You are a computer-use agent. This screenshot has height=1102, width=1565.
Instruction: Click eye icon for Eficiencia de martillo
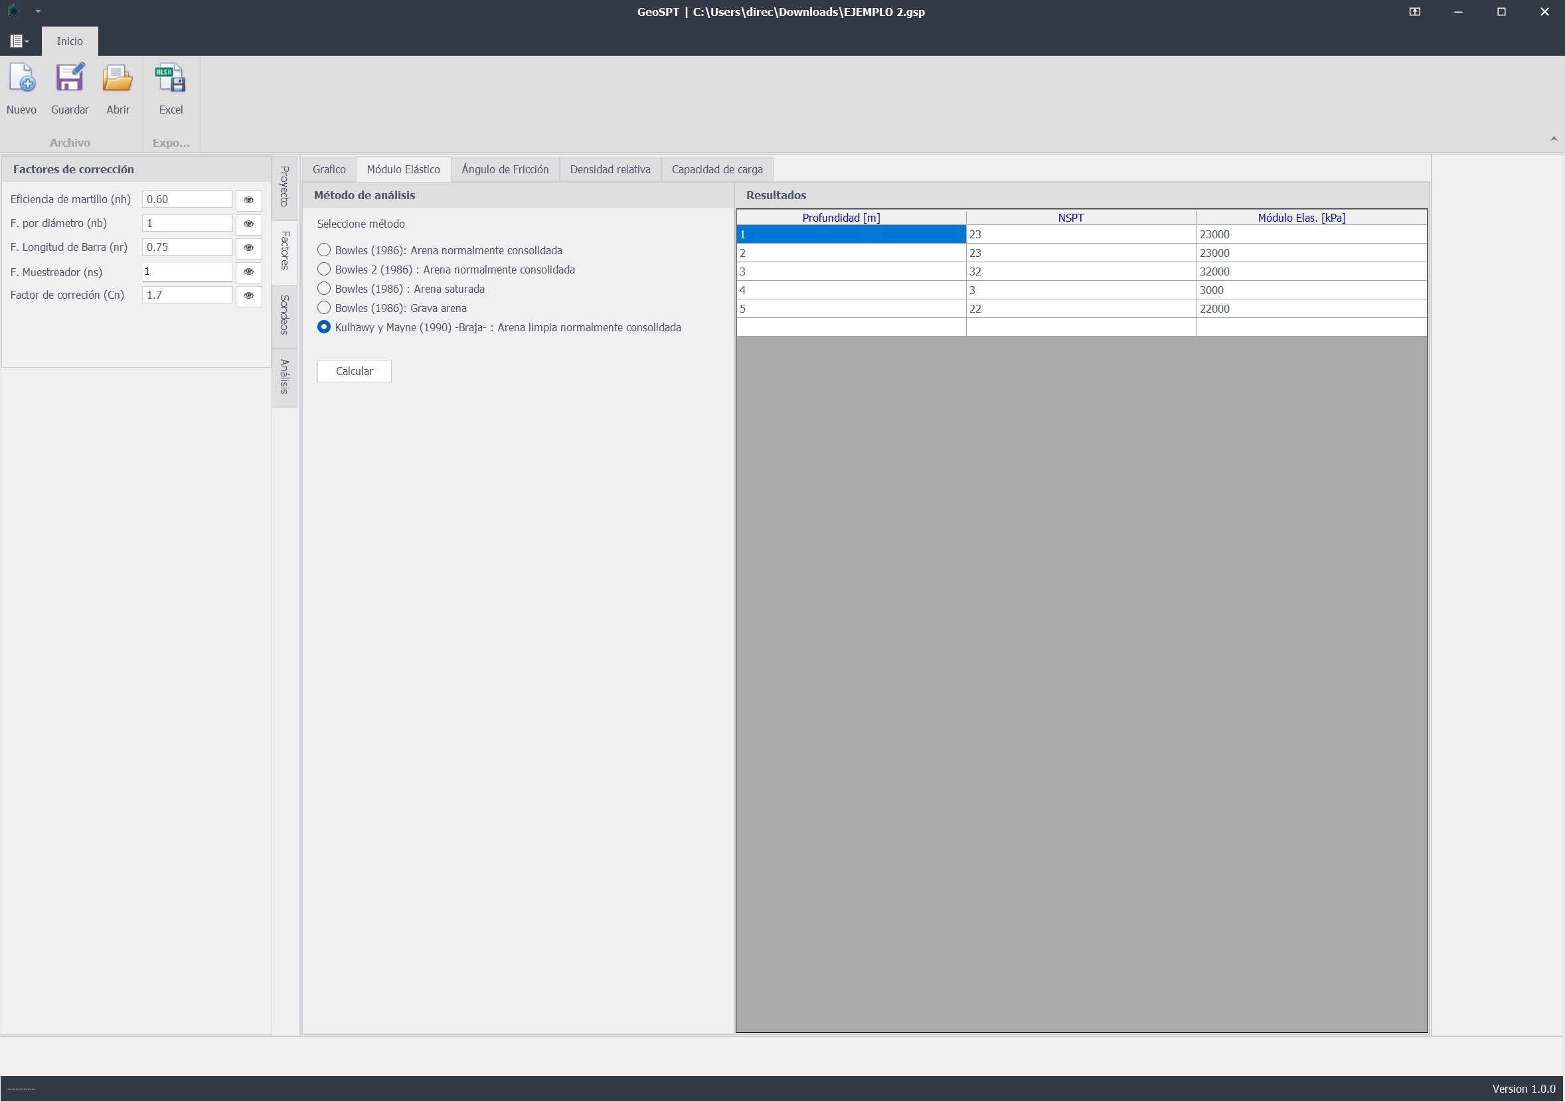tap(249, 200)
